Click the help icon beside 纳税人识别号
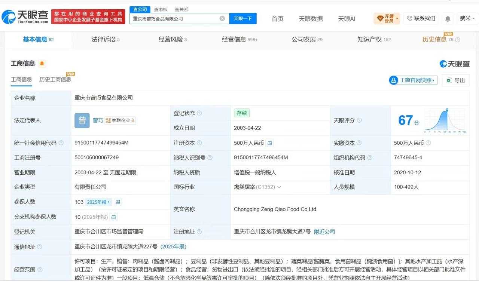479x282 pixels. coord(210,158)
